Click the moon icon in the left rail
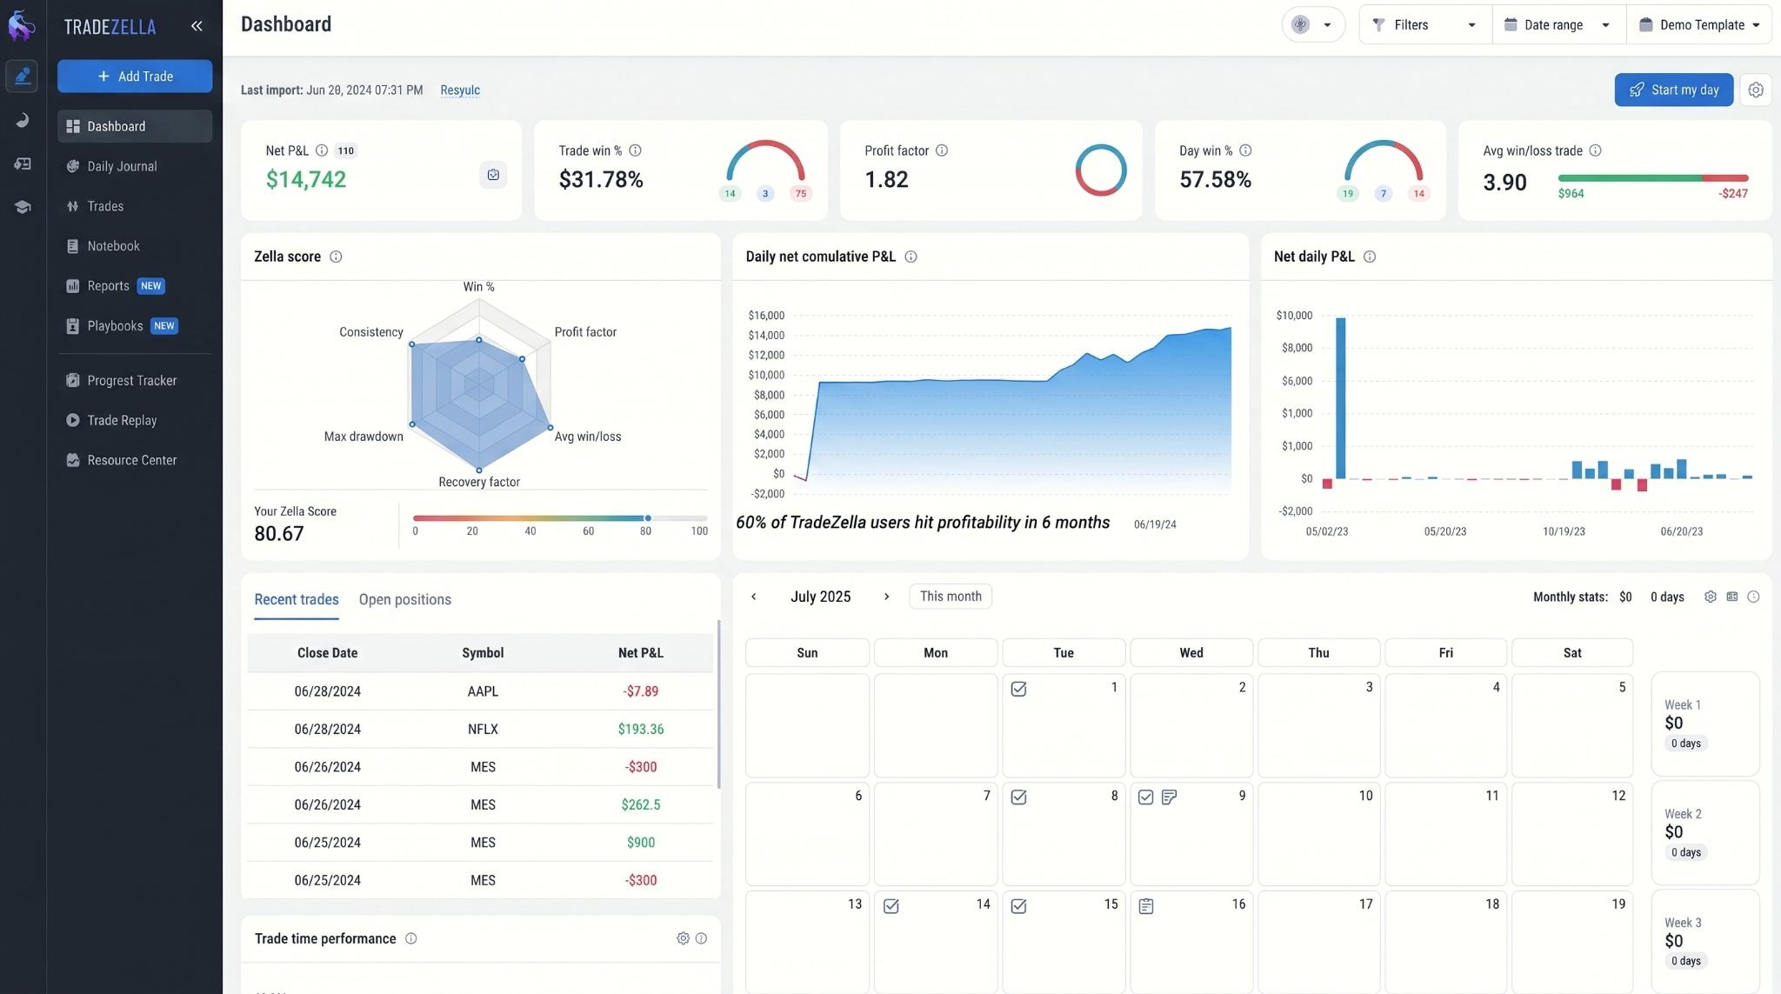This screenshot has width=1781, height=994. (22, 120)
